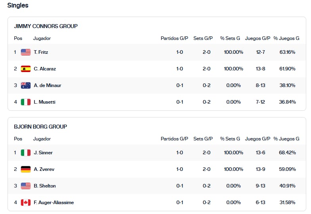Click the Jimmy Connors Group heading
This screenshot has height=214, width=311.
46,27
